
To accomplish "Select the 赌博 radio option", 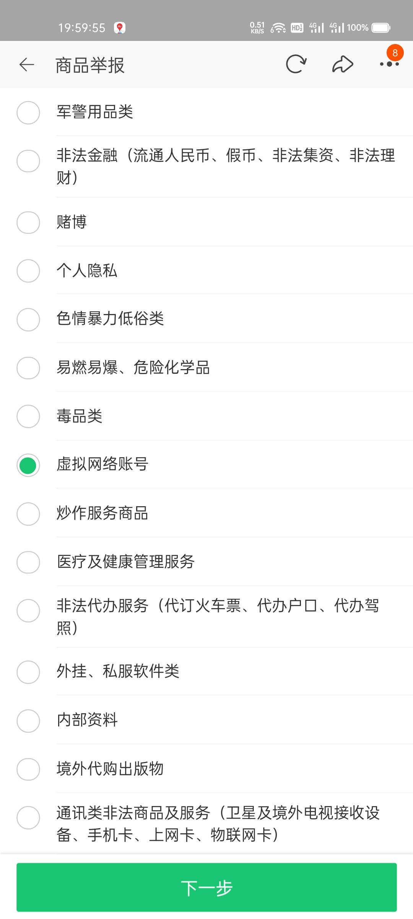I will pos(28,222).
